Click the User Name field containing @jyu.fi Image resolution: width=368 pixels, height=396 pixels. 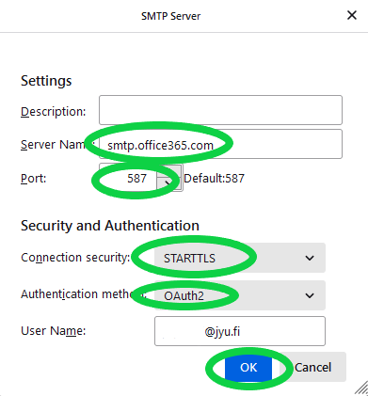[240, 331]
